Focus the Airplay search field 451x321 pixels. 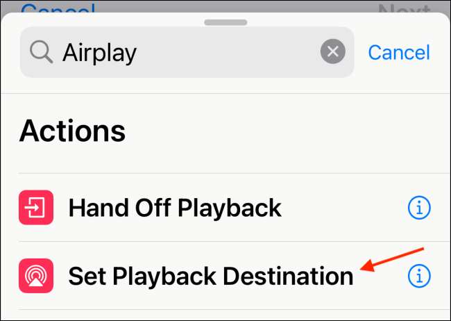click(x=187, y=52)
